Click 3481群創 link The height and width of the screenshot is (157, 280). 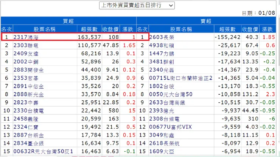(x=162, y=62)
